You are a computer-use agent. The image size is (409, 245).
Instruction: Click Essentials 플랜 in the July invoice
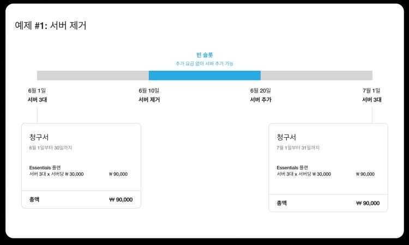pos(292,168)
